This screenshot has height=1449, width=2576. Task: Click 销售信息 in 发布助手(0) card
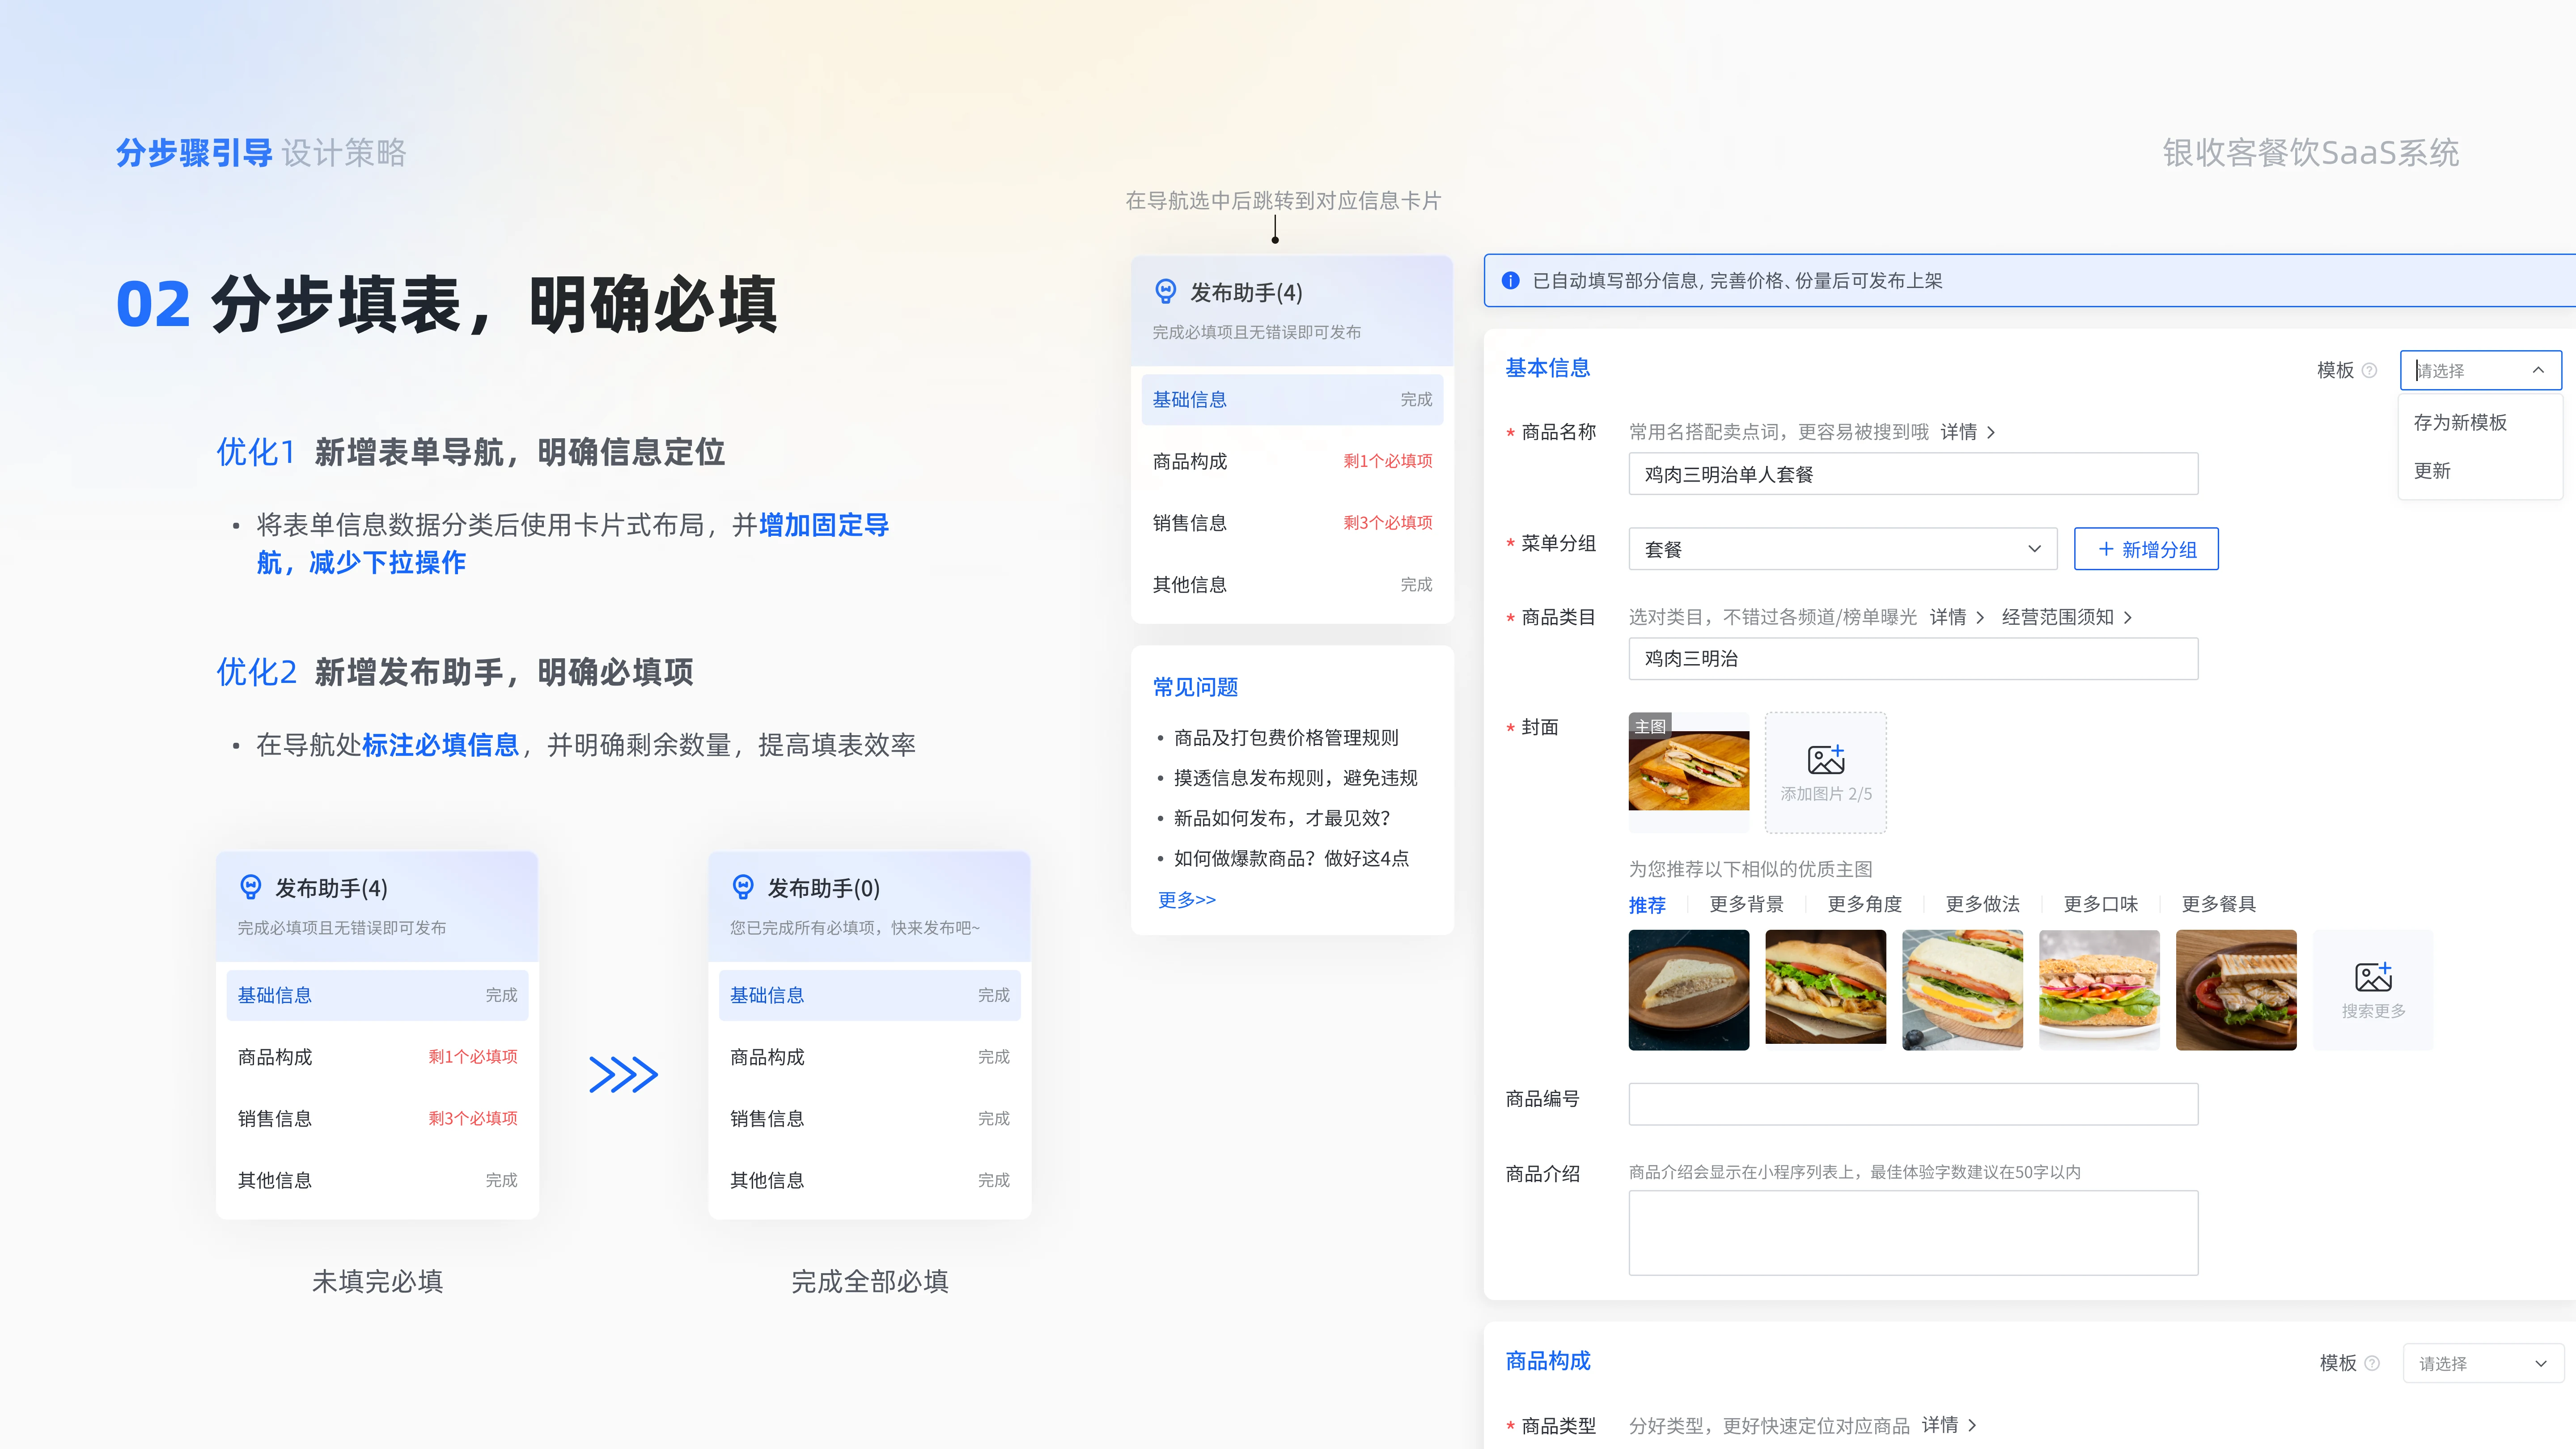pos(869,1119)
